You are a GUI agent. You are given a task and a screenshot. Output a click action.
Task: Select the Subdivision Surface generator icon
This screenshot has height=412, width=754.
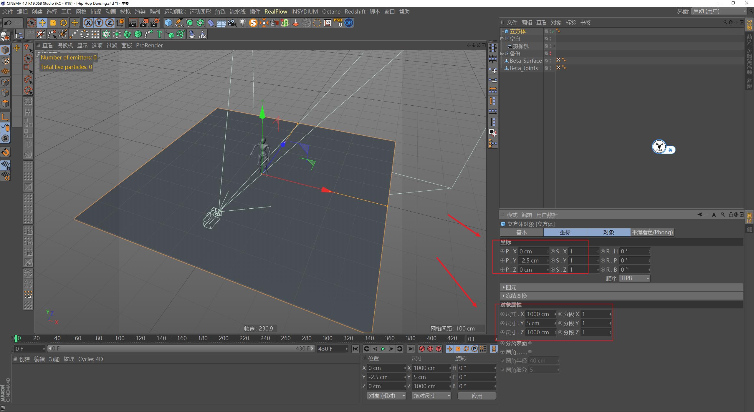click(190, 23)
